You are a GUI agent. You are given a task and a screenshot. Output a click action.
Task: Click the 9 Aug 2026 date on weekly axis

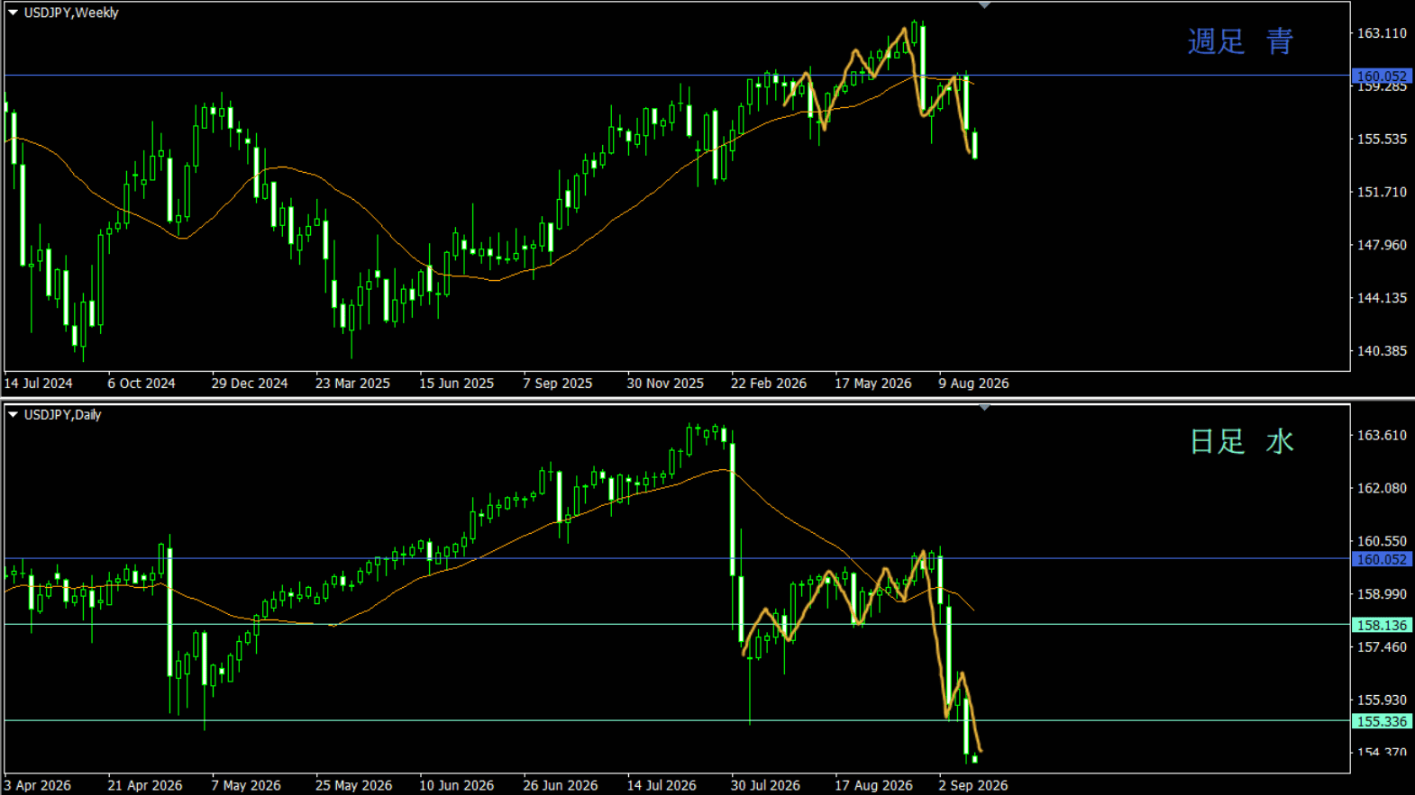(973, 384)
